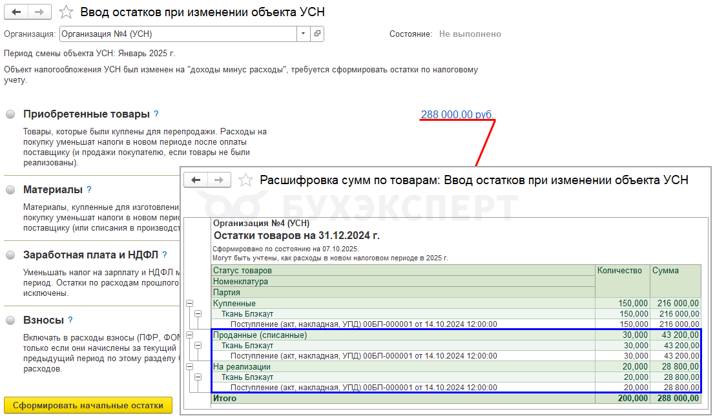The image size is (715, 418).
Task: Select Приобретенные товары status circle
Action: [x=10, y=114]
